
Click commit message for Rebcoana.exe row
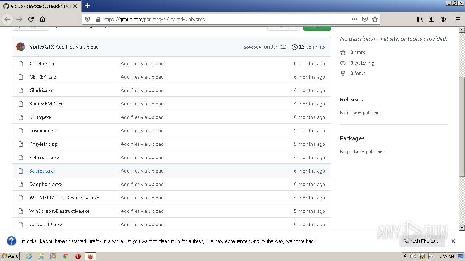[x=142, y=157]
